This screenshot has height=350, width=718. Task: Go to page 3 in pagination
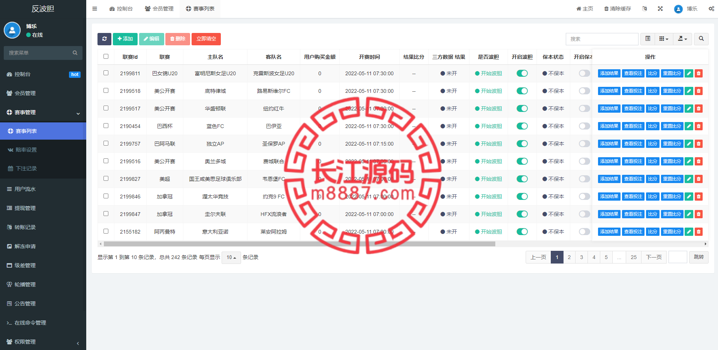(x=582, y=257)
